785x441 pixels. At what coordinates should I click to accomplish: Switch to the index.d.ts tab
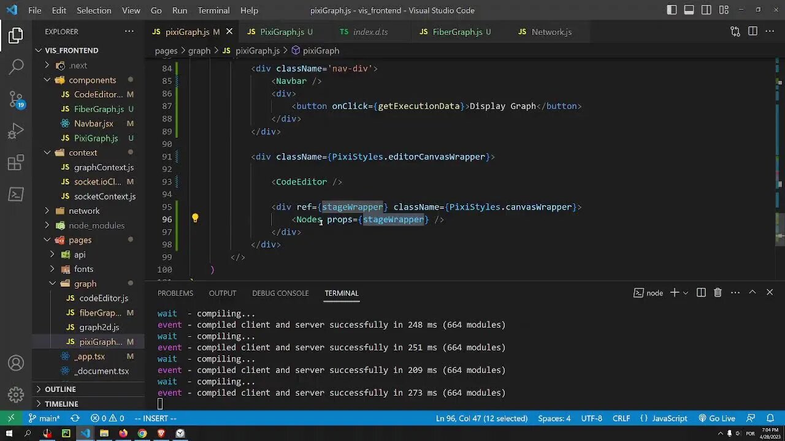[370, 32]
